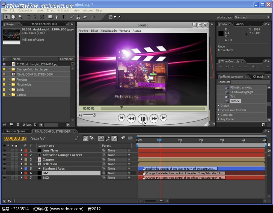The image size is (273, 213).
Task: Jump to start of promo video
Action: click(121, 118)
